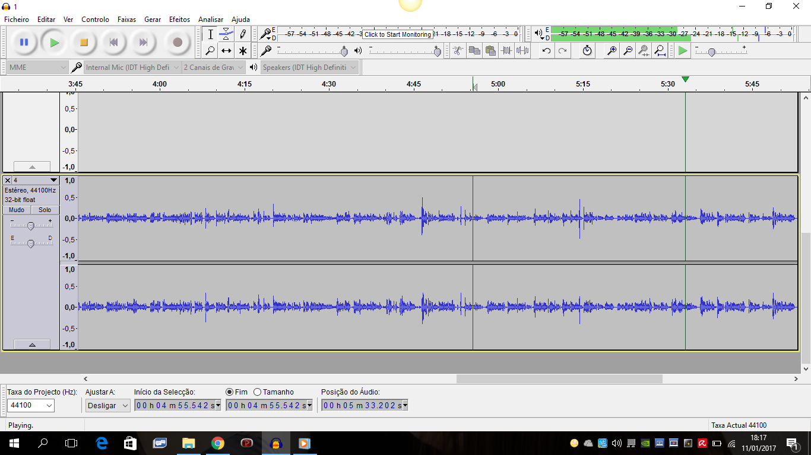Image resolution: width=811 pixels, height=455 pixels.
Task: Choose the Draw pencil tool
Action: pos(243,34)
